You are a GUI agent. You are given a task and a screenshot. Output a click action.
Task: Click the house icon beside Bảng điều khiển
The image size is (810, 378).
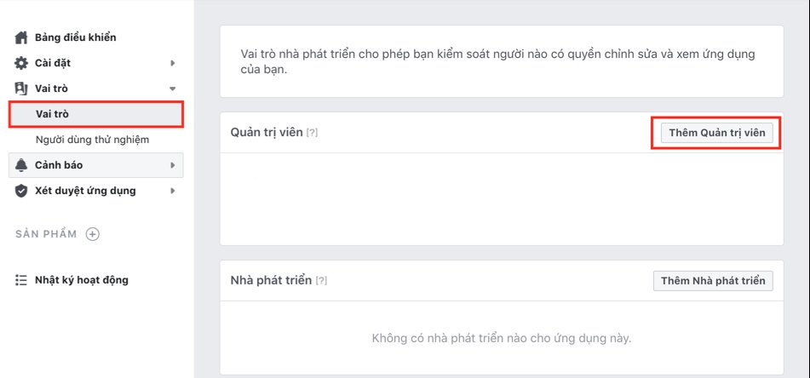click(x=22, y=37)
